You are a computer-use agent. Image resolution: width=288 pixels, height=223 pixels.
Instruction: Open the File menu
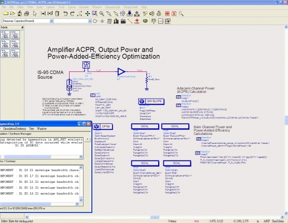point(4,7)
